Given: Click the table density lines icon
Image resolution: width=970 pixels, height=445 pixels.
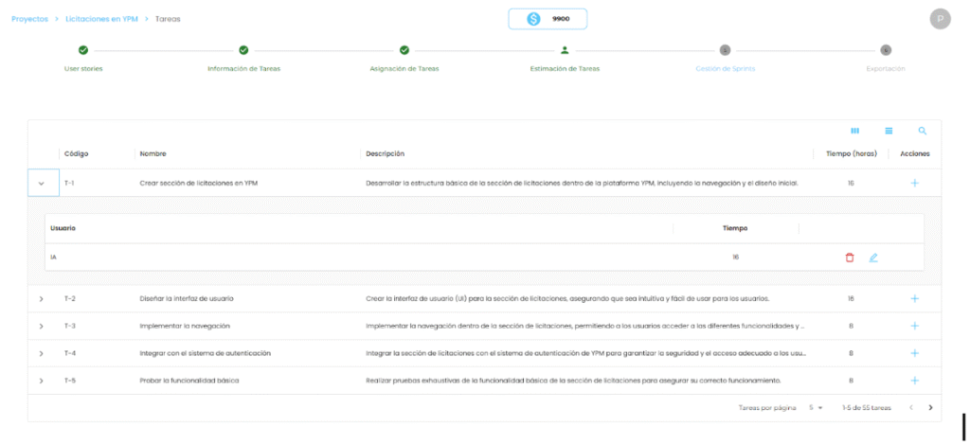Looking at the screenshot, I should 889,132.
